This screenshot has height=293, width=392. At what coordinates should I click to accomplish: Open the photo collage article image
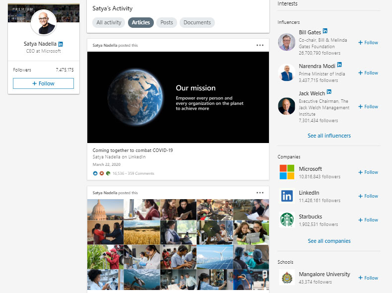pos(178,245)
